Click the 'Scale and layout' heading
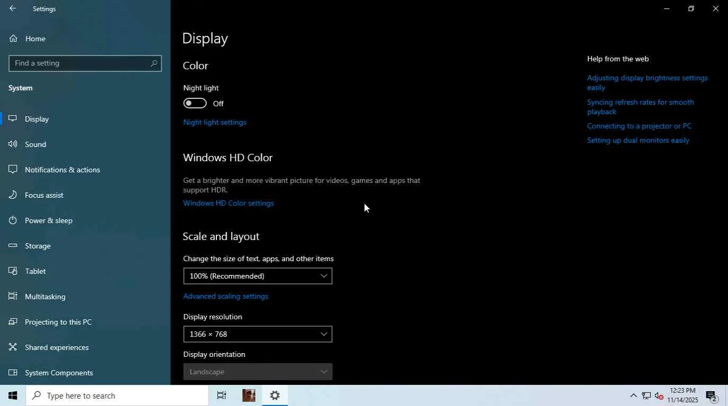Viewport: 728px width, 406px height. (x=221, y=236)
